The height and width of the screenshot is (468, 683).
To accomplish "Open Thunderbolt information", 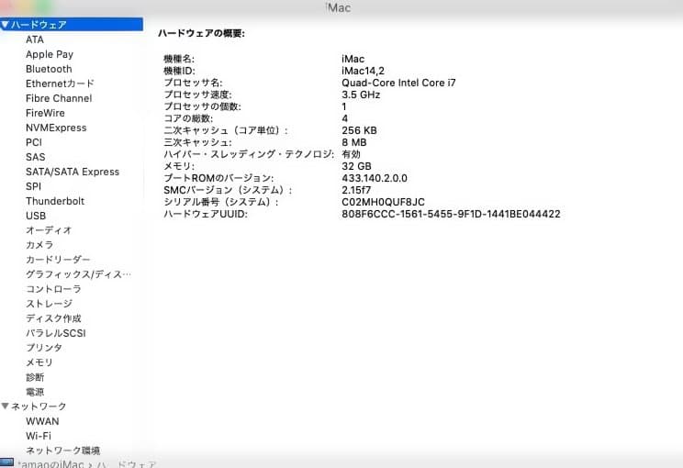I will pyautogui.click(x=55, y=201).
